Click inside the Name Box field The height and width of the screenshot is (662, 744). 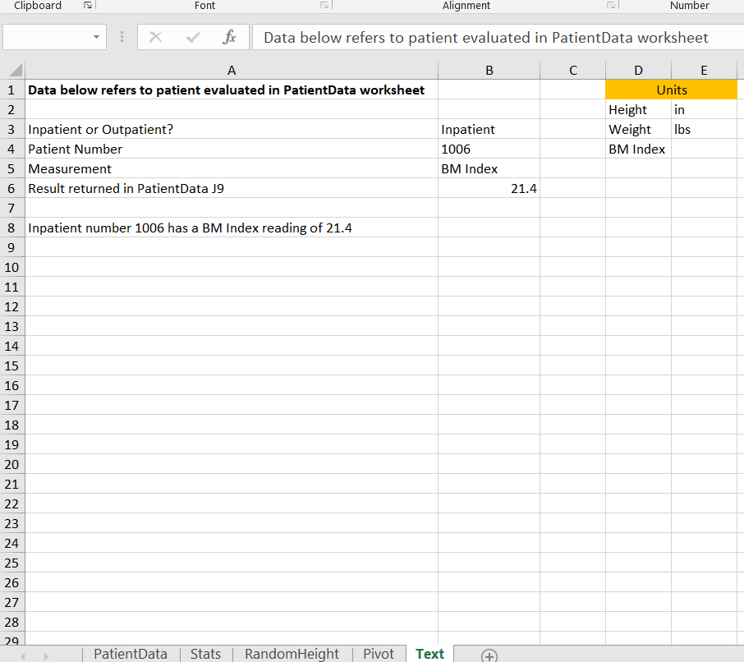click(46, 37)
